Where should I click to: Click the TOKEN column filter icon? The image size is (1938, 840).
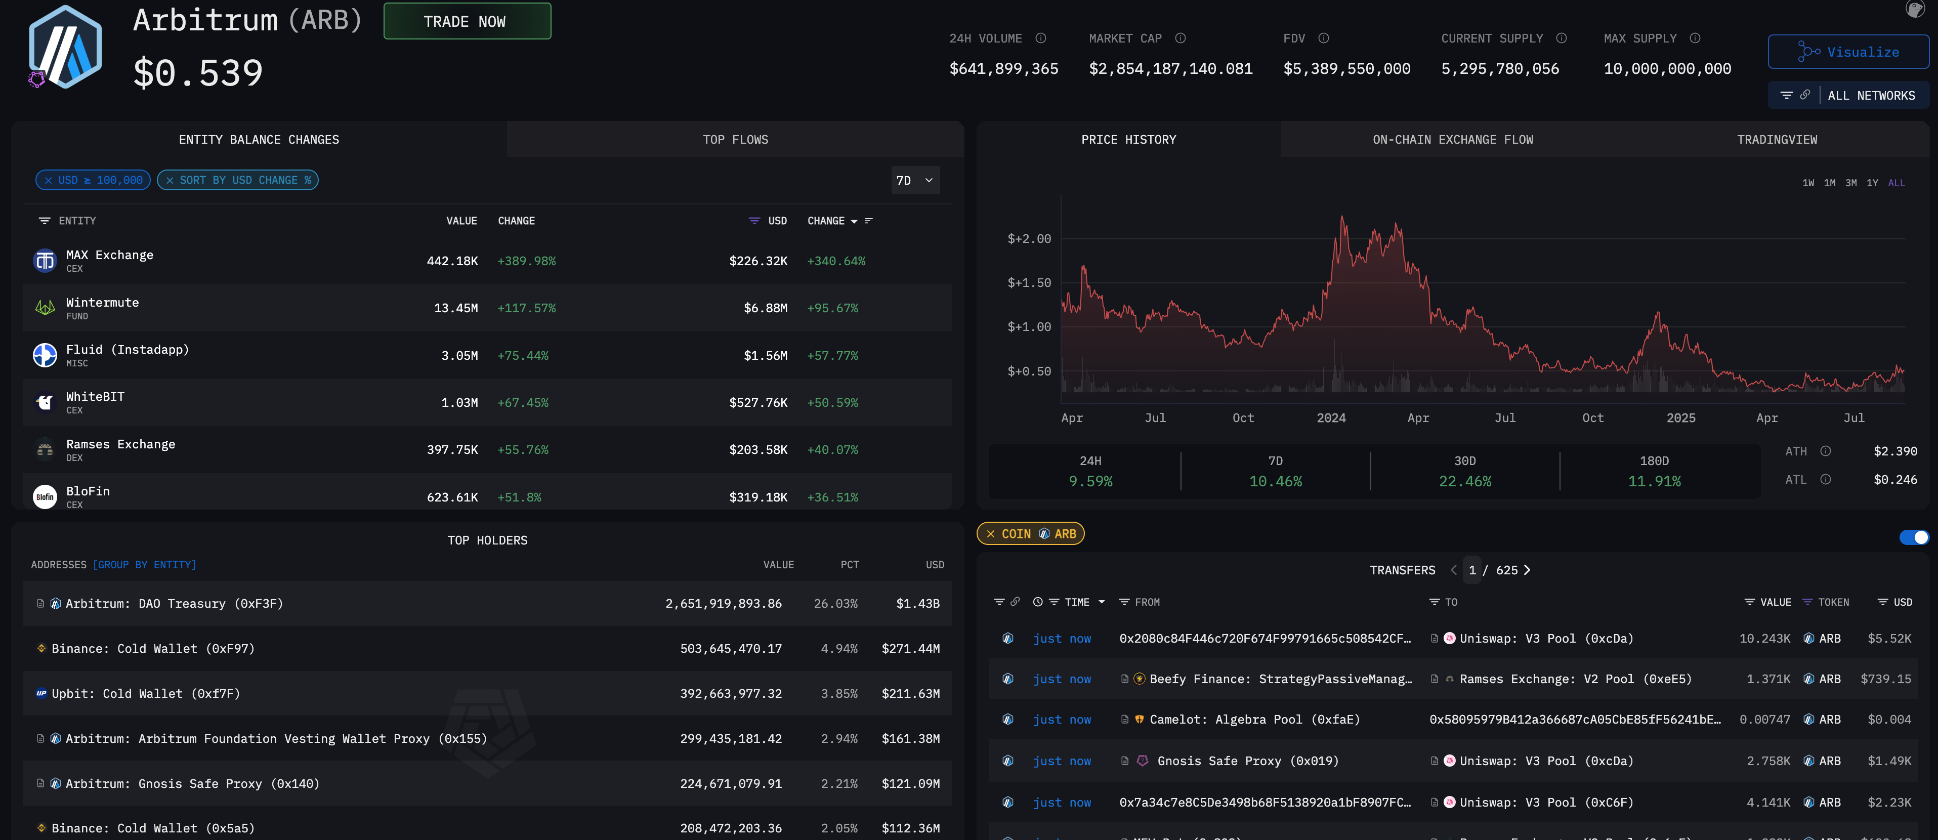(1807, 602)
